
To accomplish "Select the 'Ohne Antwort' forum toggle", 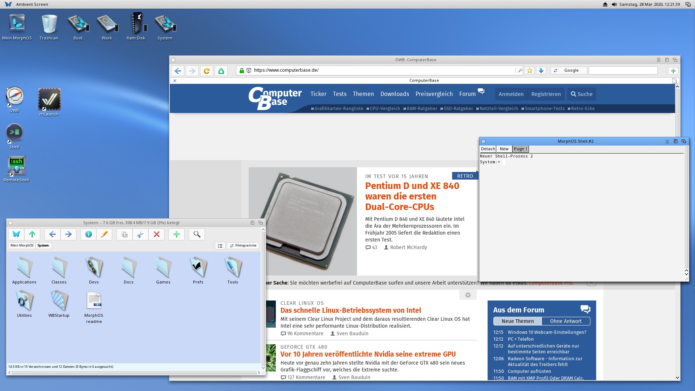I will pyautogui.click(x=565, y=321).
